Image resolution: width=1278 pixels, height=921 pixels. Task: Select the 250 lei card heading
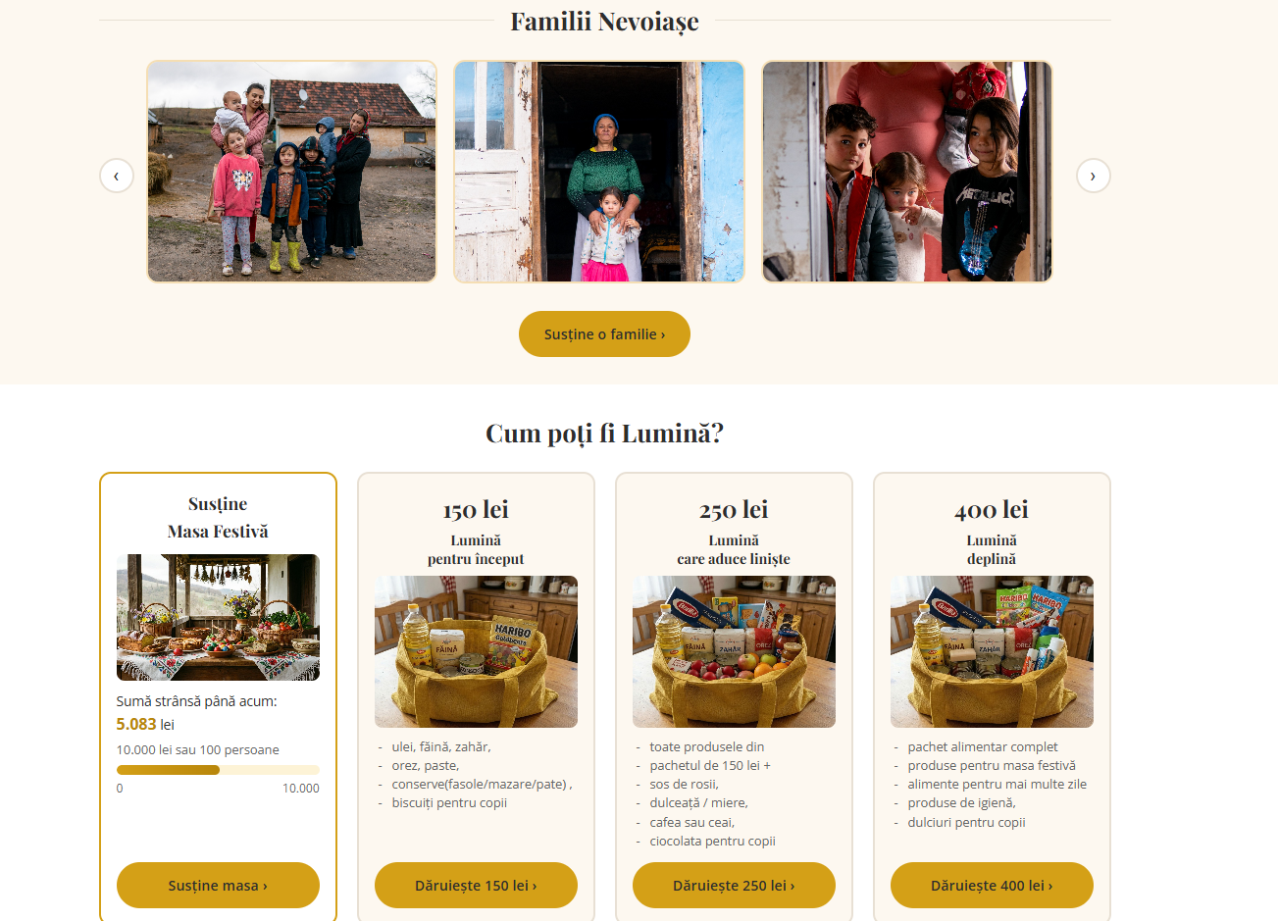pos(734,509)
